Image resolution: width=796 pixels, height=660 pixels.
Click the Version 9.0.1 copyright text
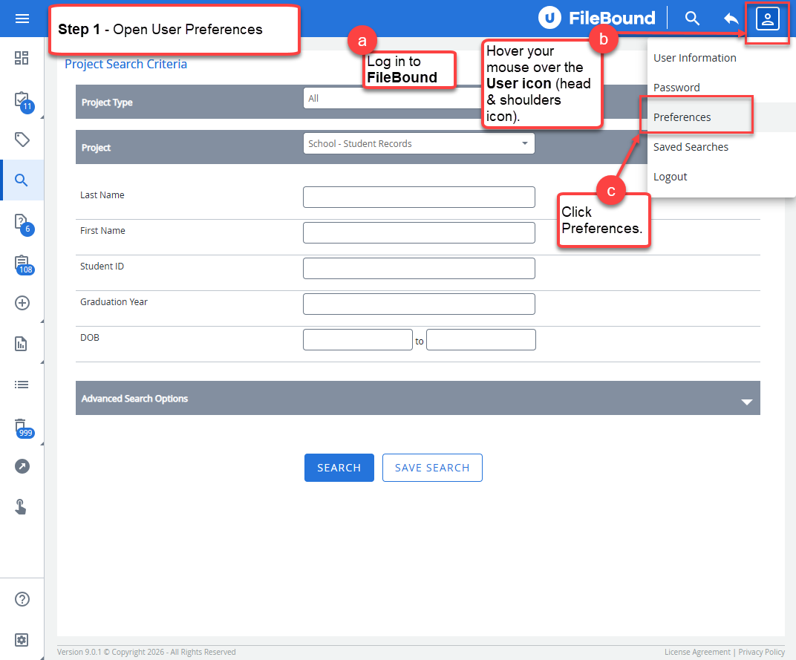(x=146, y=652)
